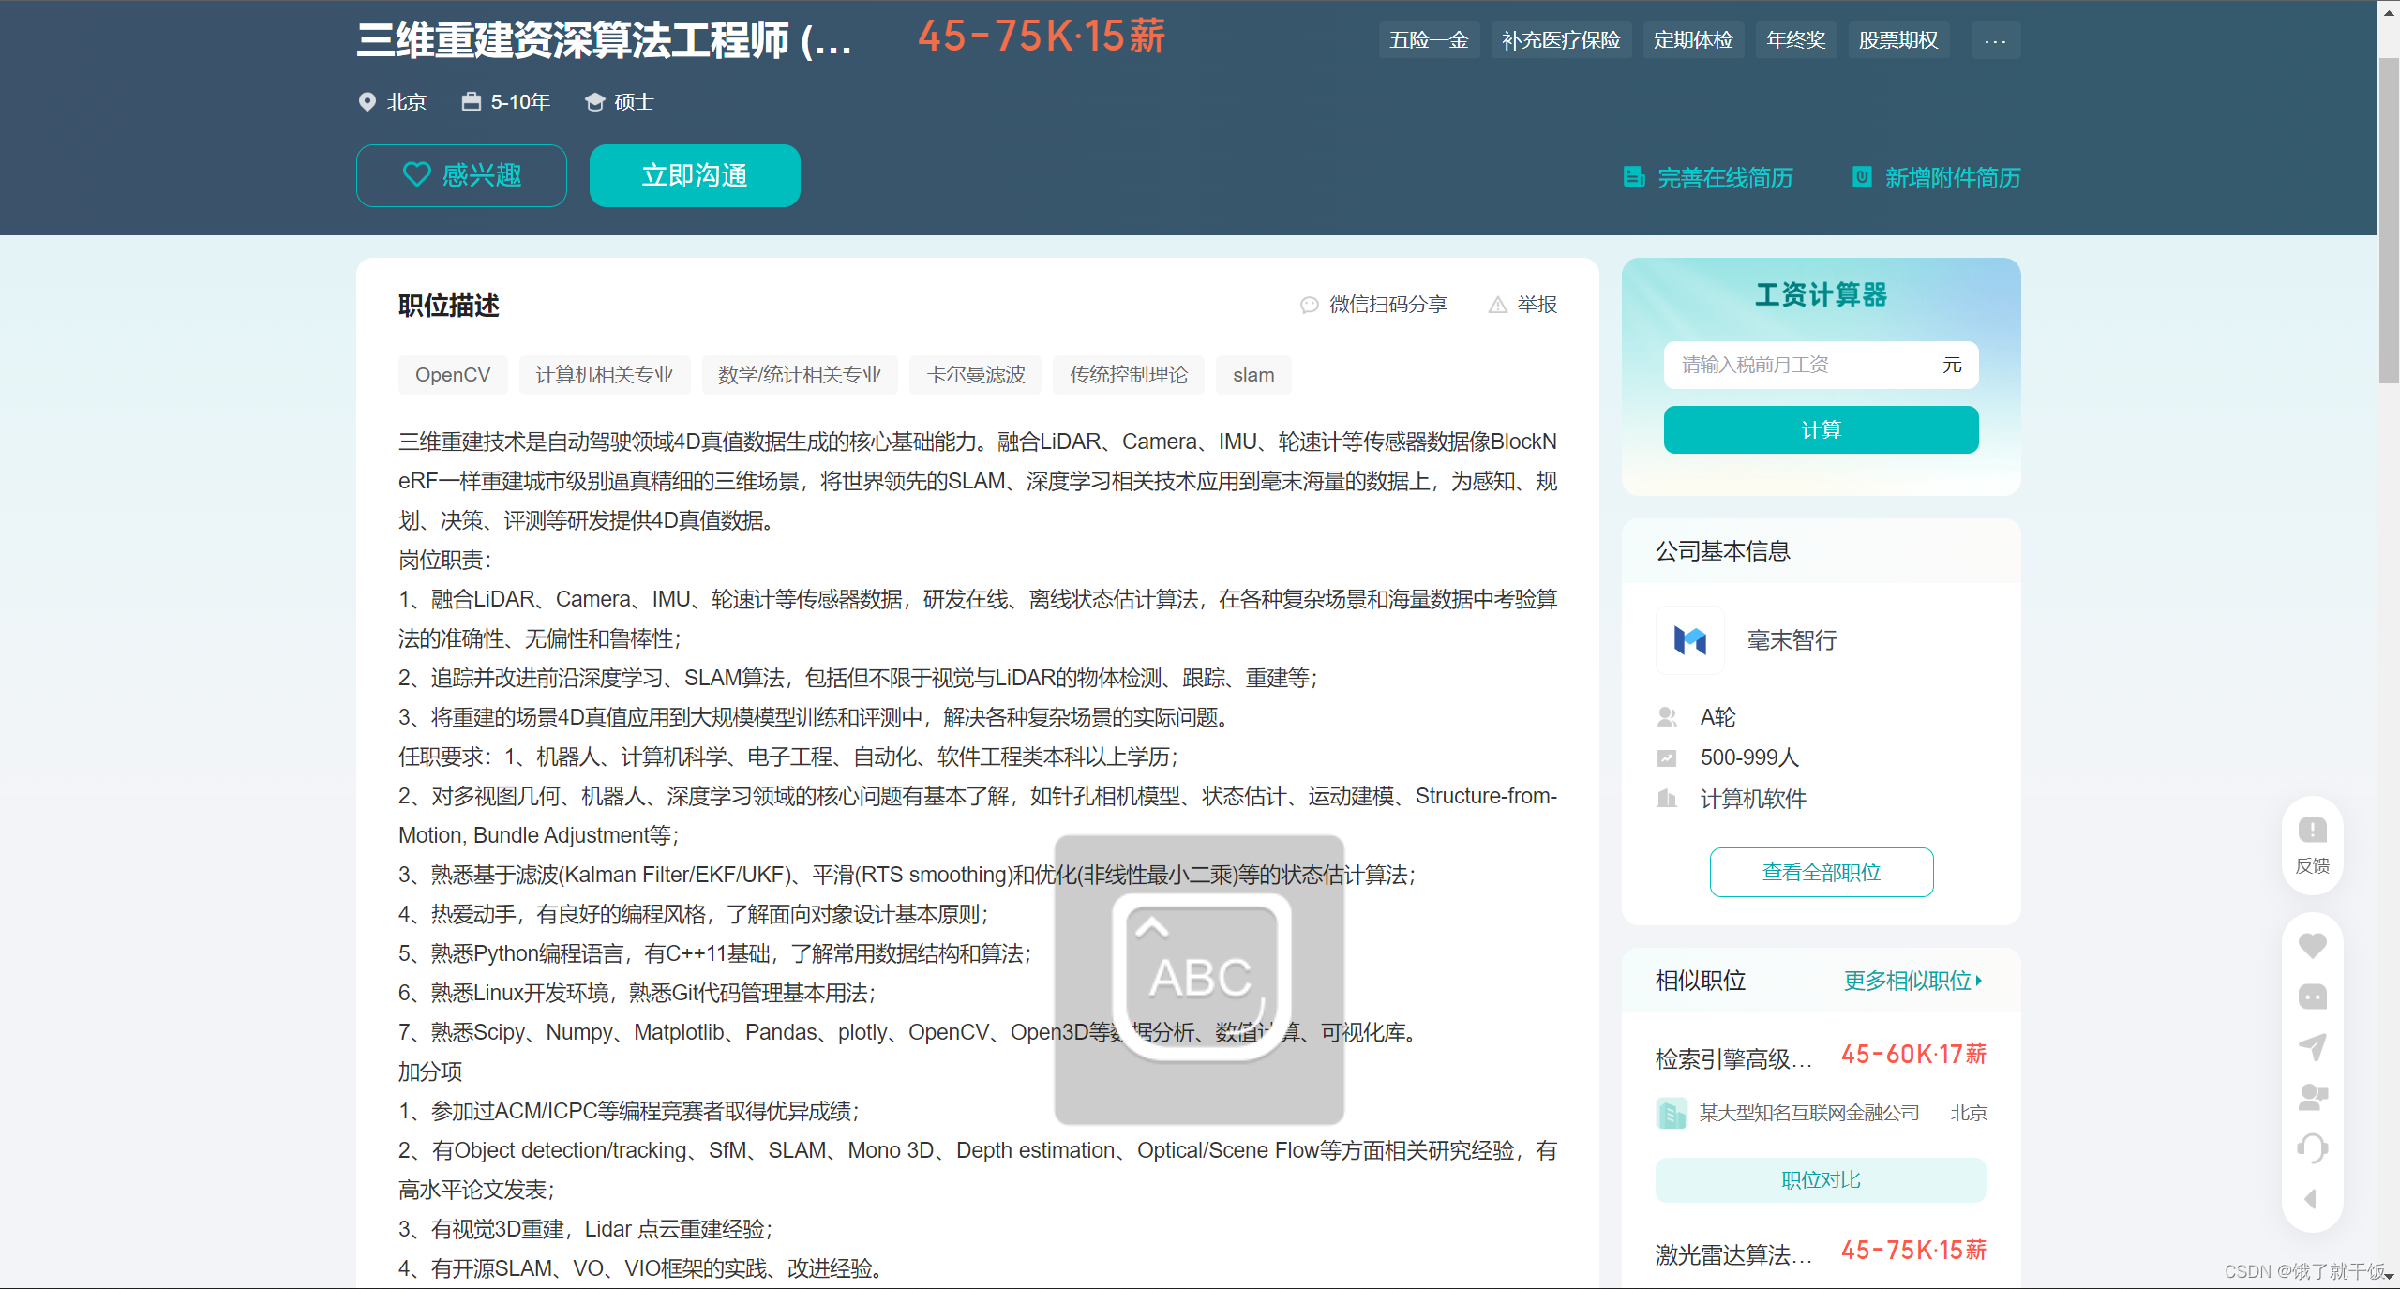Click the 股票期权 benefit tag

click(x=1898, y=40)
